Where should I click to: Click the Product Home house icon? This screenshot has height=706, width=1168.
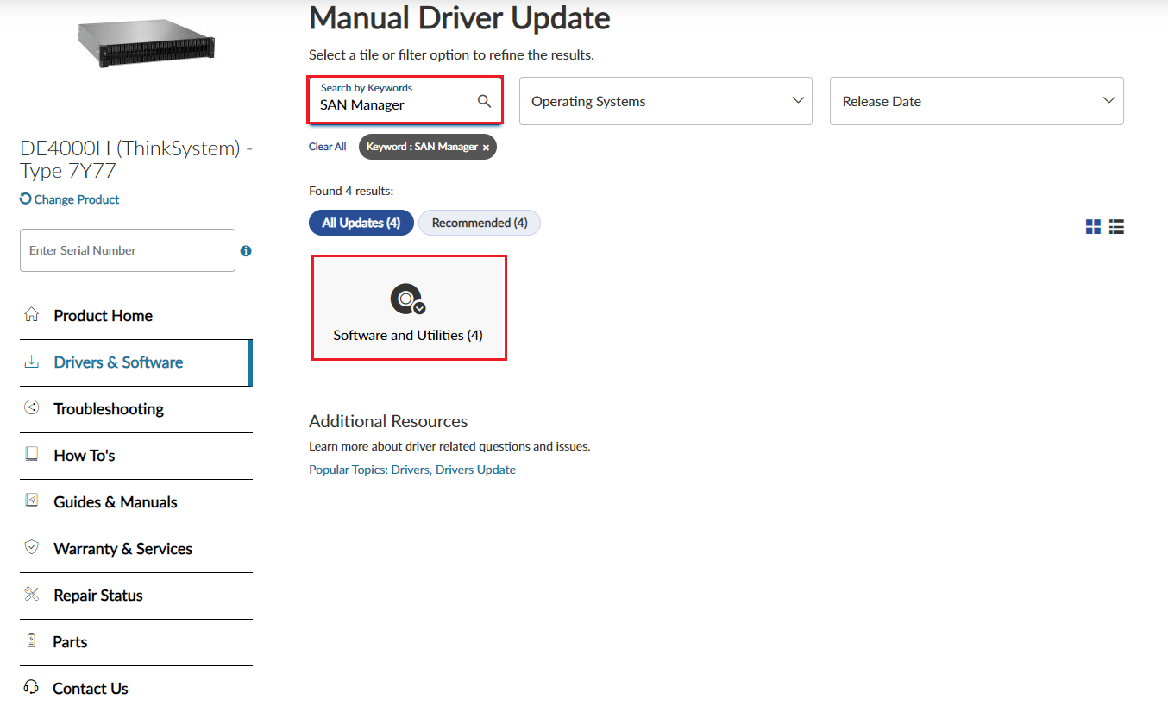tap(32, 315)
